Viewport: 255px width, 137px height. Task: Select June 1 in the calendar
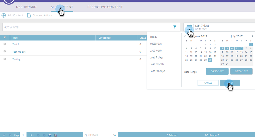click(205, 44)
